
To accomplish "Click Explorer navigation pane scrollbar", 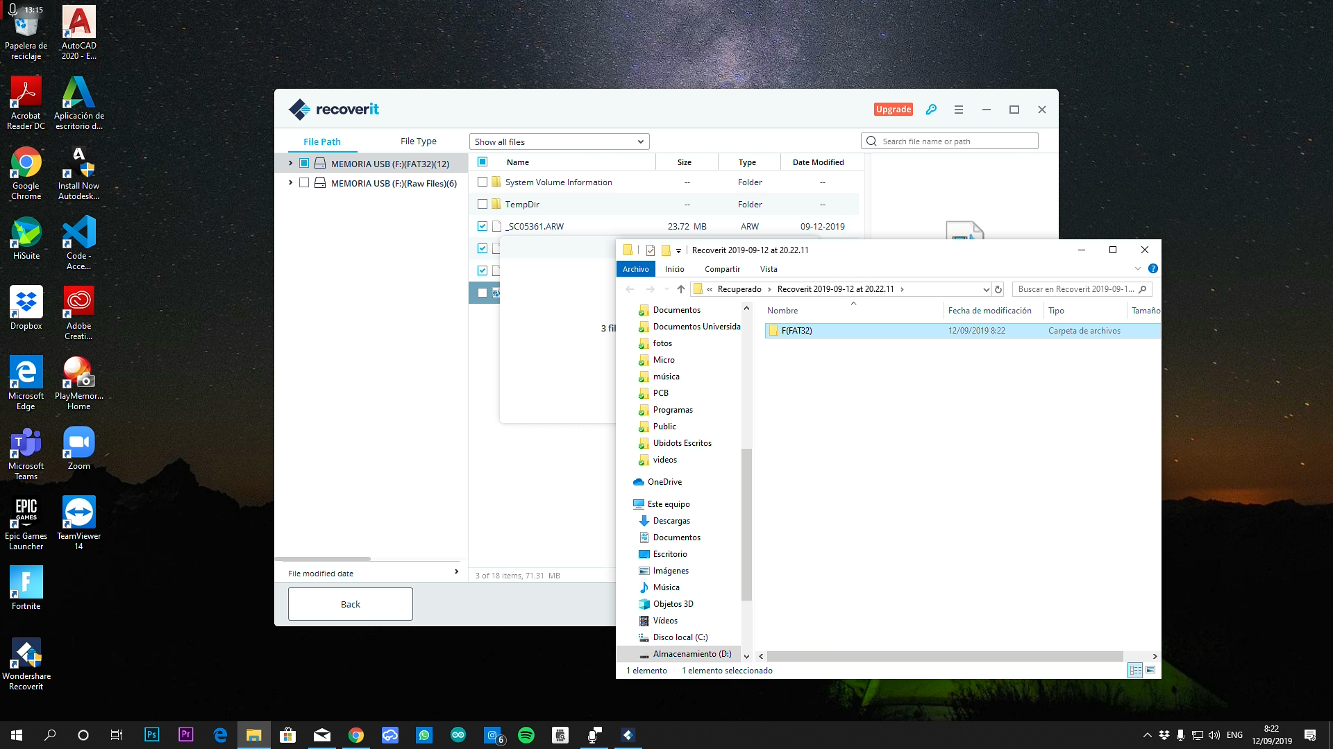I will pyautogui.click(x=746, y=524).
